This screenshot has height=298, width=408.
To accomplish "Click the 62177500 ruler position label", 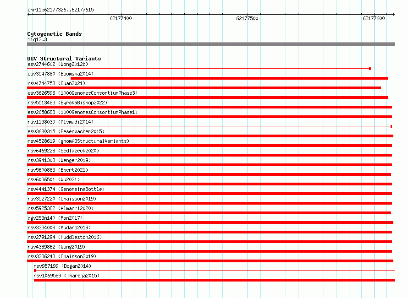I will click(247, 18).
